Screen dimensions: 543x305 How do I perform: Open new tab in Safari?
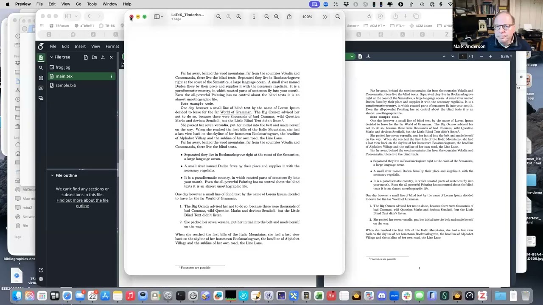(x=406, y=16)
